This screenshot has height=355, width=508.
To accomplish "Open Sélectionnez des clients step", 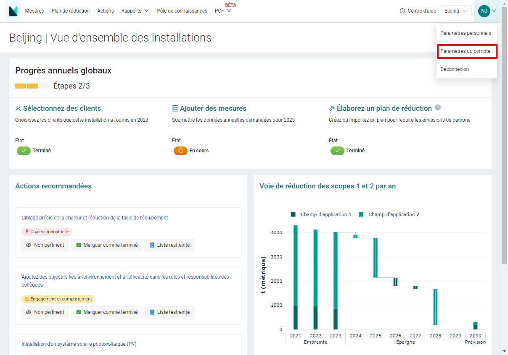I will pos(62,108).
